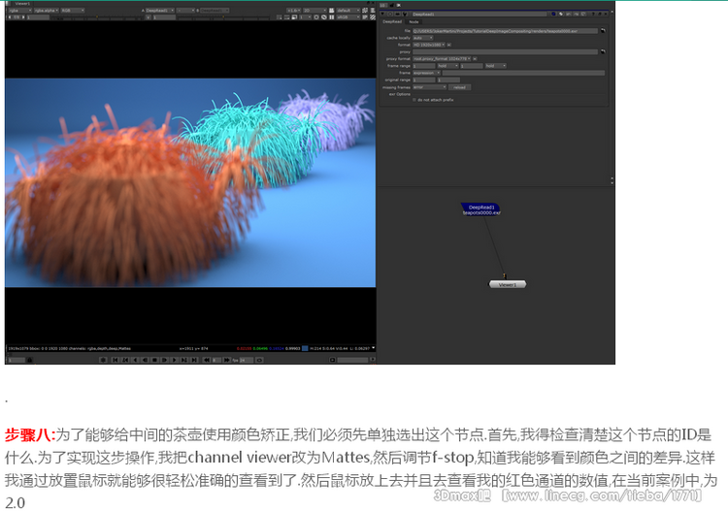Open the default view dropdown in viewer
Viewport: 728px width, 511px height.
coord(348,11)
